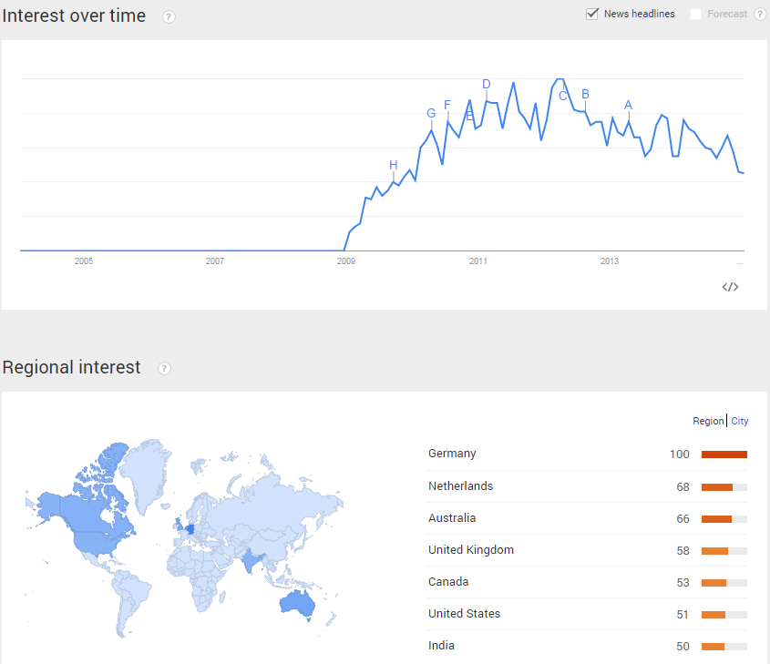Click news headline marker G
The height and width of the screenshot is (664, 770).
431,113
